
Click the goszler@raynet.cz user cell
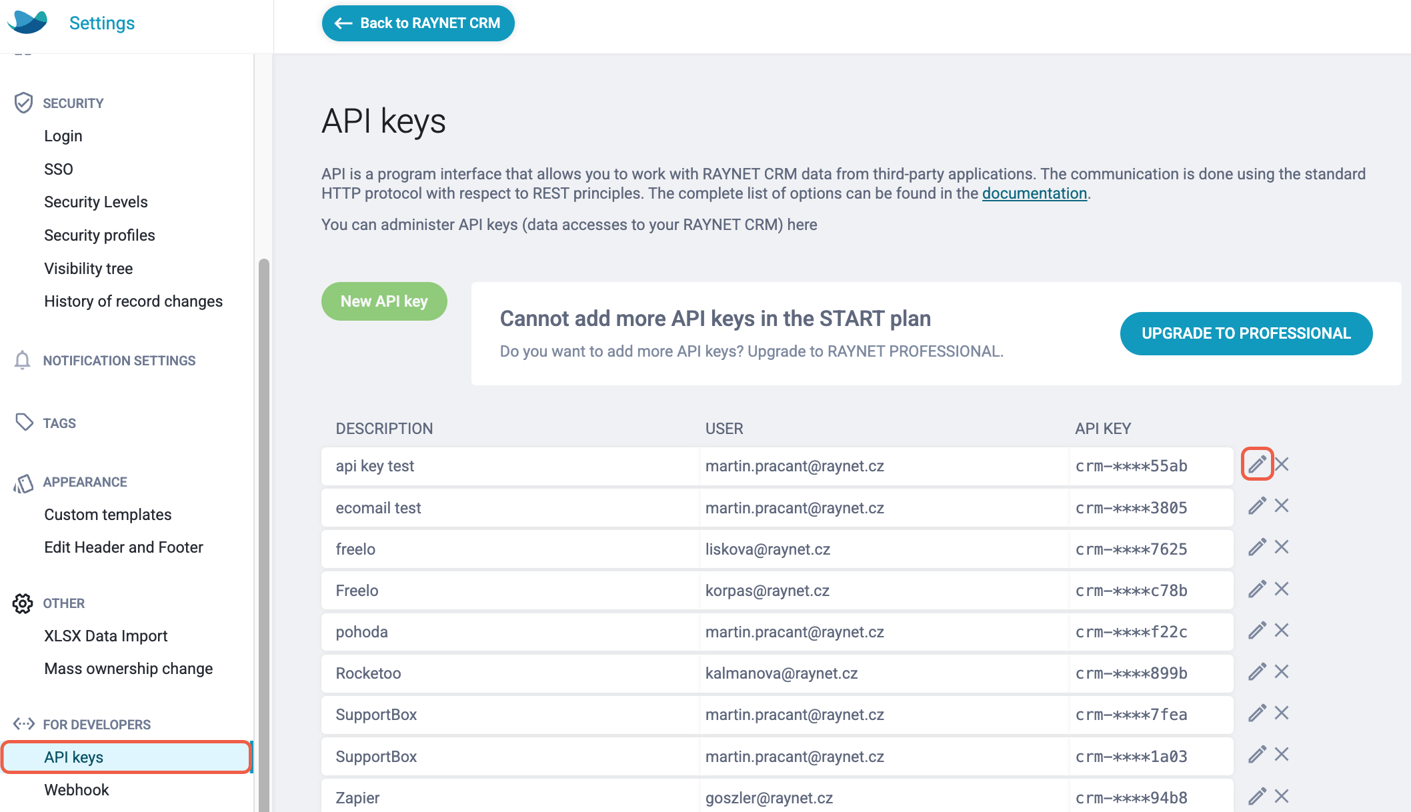point(884,797)
